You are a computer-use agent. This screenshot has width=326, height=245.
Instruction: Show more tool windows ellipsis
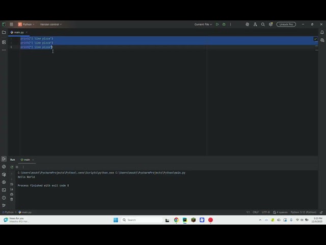(4, 50)
